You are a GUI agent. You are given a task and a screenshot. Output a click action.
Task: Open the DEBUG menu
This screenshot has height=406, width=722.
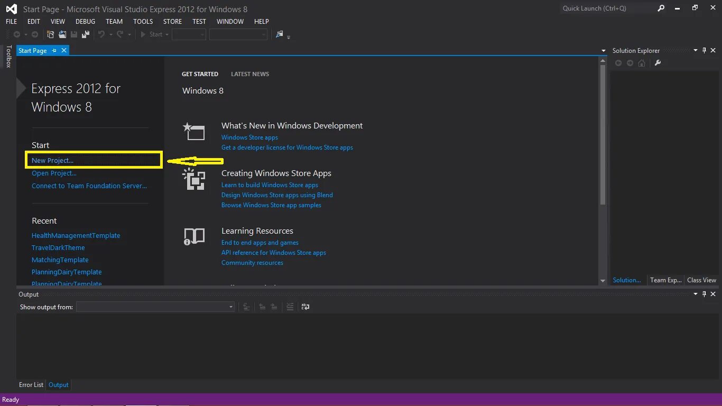pos(86,22)
